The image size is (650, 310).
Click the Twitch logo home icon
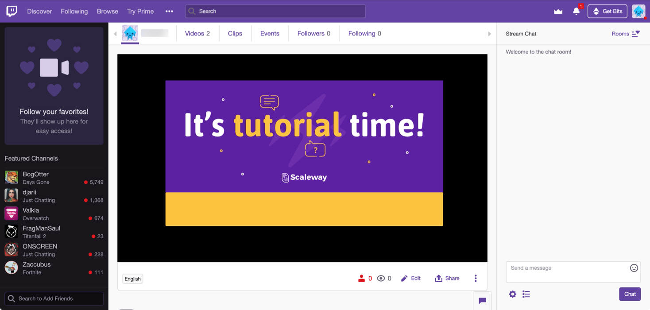[12, 11]
